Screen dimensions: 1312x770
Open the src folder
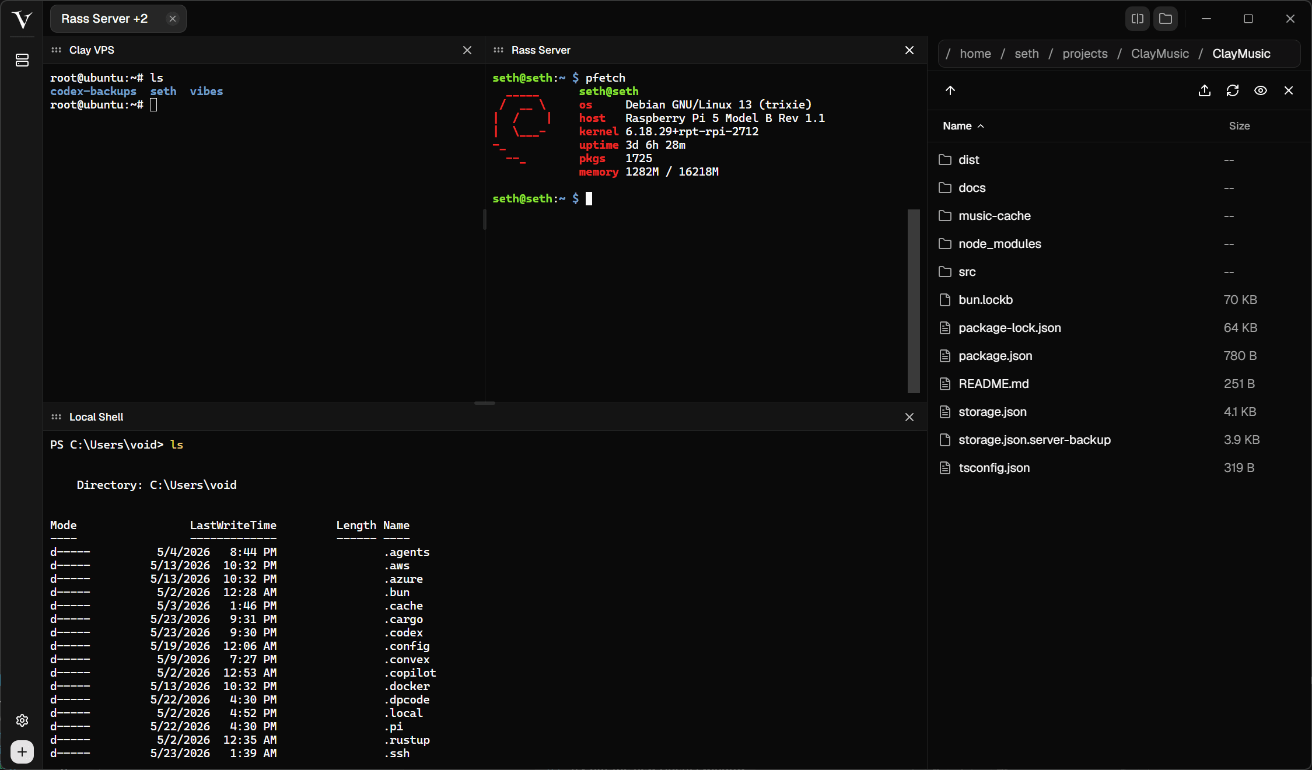click(1119, 272)
